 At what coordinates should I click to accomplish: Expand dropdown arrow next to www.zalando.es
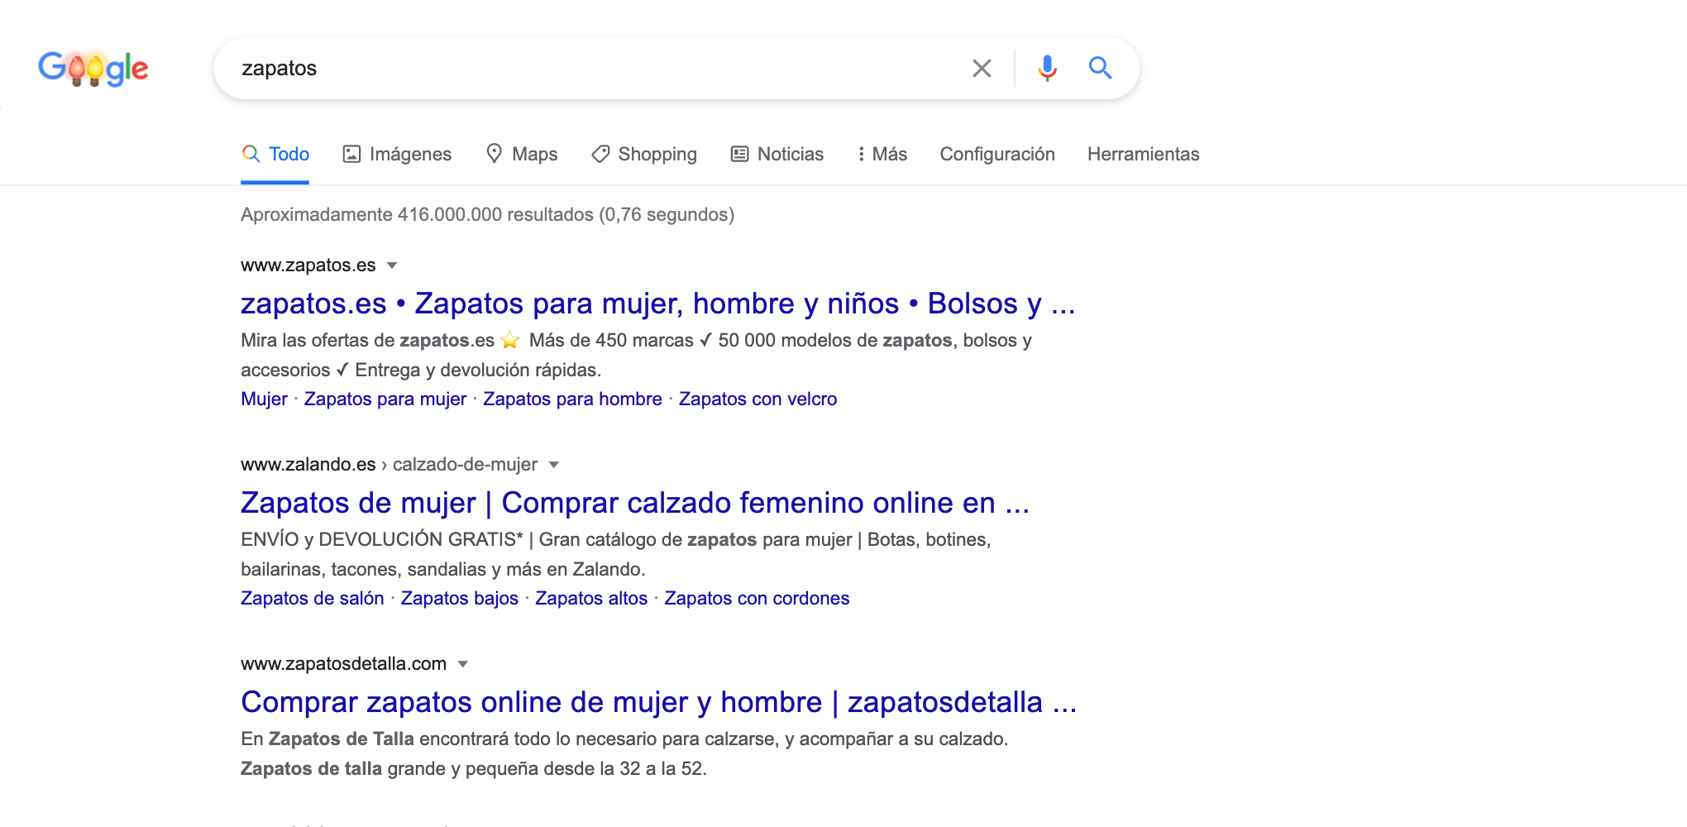(x=554, y=465)
